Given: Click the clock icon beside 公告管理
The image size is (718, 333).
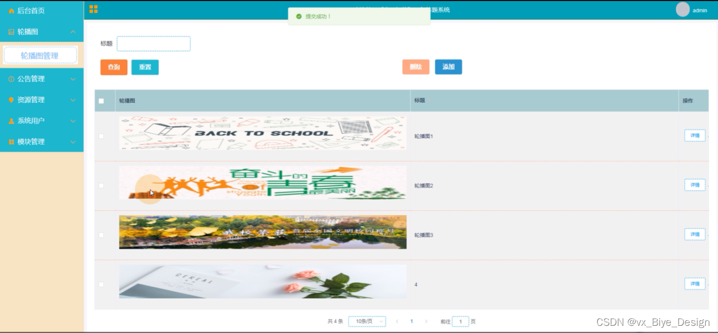Looking at the screenshot, I should tap(11, 79).
